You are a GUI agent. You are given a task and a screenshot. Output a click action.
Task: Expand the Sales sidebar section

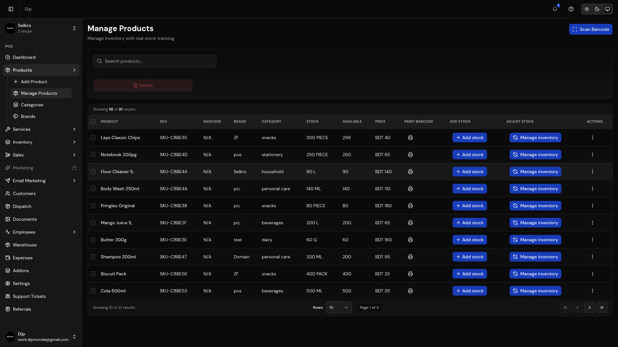click(x=41, y=155)
